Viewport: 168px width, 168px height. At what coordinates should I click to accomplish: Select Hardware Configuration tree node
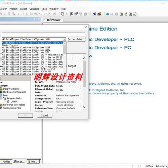click(x=15, y=92)
